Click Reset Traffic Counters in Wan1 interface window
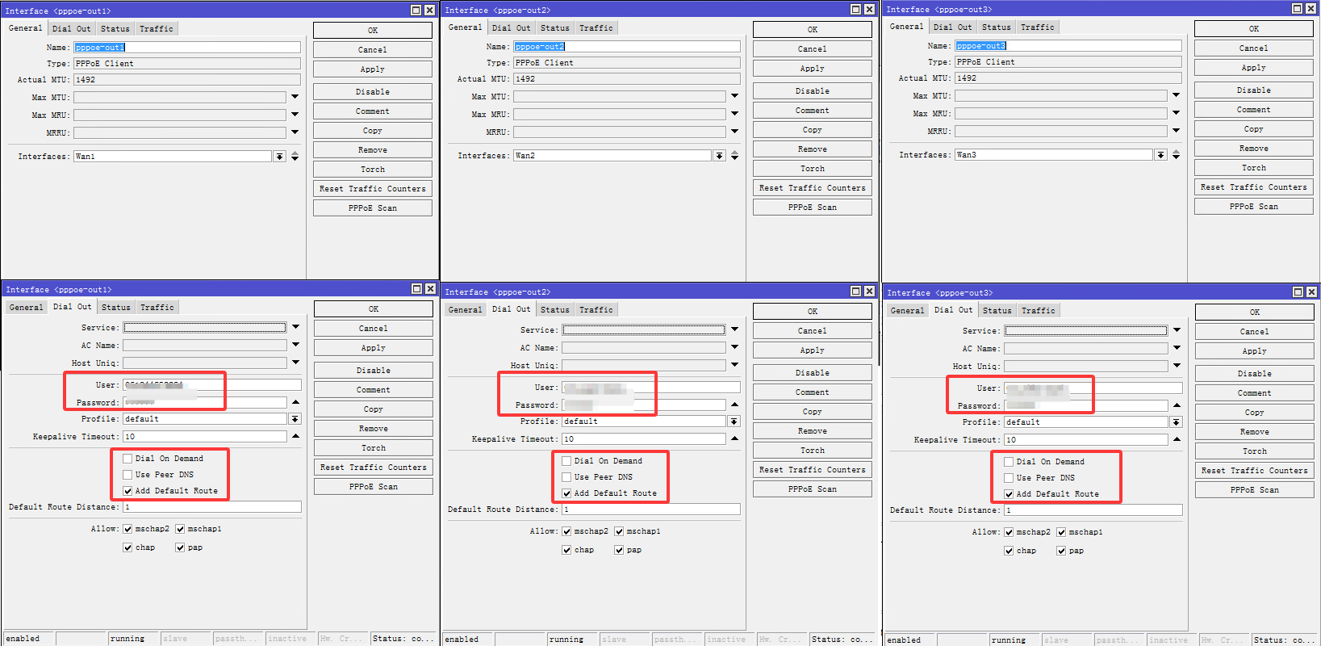1321x646 pixels. click(x=372, y=189)
